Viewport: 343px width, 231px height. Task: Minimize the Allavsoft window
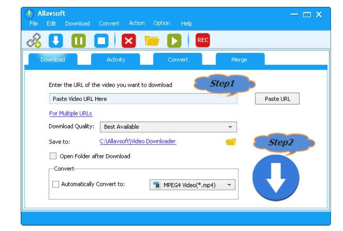(x=294, y=15)
